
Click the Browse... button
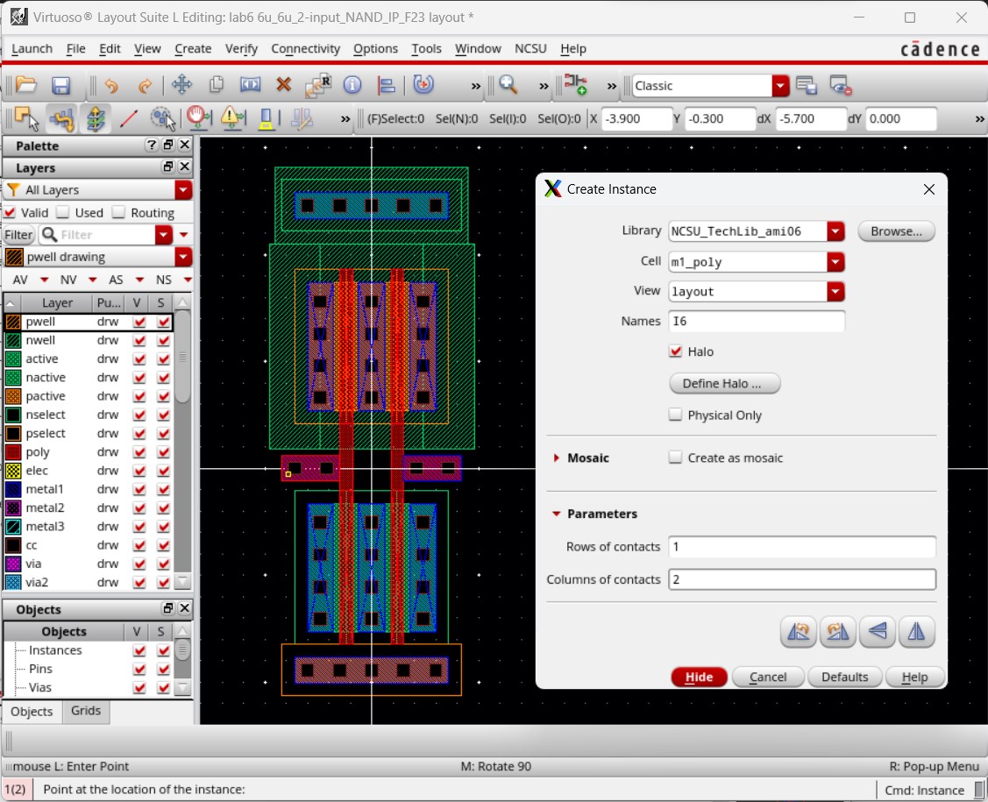pos(896,231)
